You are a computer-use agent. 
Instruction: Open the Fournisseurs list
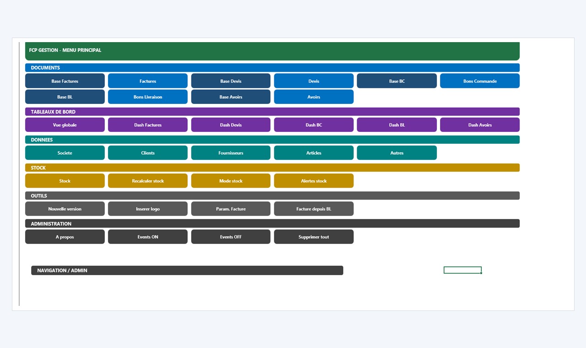(231, 153)
